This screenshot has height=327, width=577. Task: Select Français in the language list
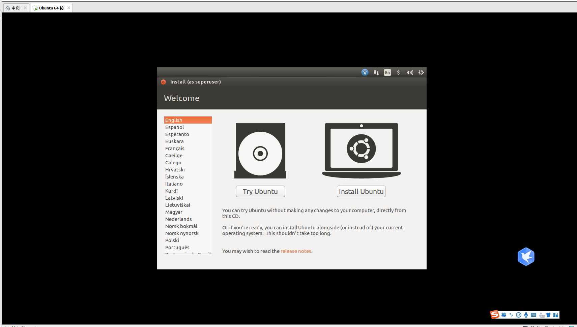pos(188,149)
